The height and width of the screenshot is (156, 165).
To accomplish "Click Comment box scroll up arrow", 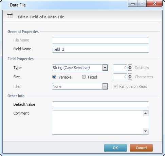I will (x=146, y=114).
